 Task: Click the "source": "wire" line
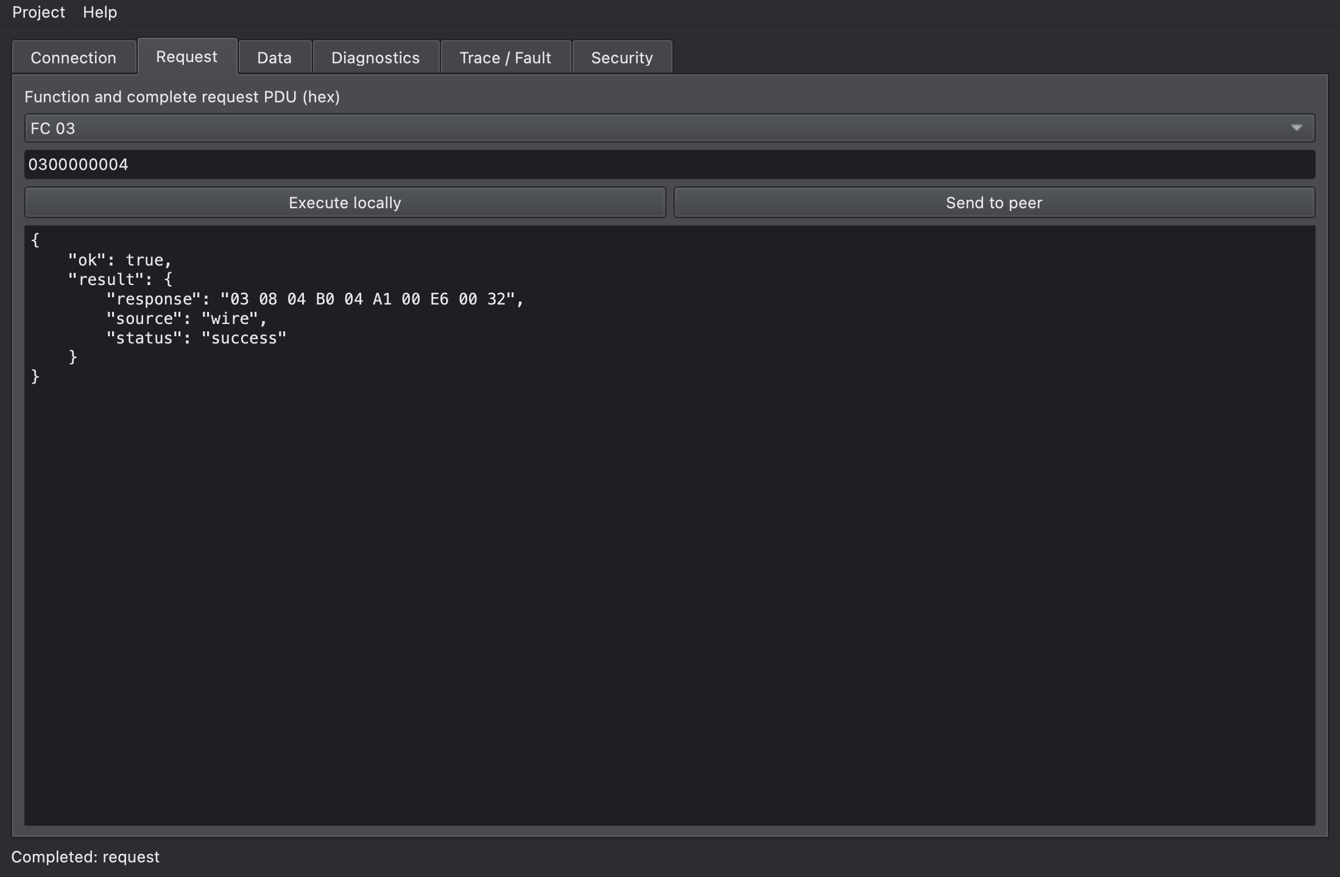pos(186,319)
